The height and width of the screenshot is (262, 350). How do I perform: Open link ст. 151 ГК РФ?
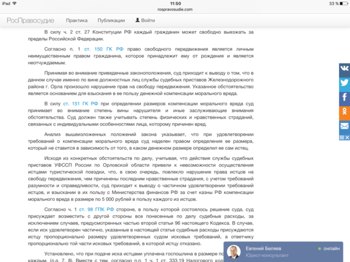coord(80,104)
